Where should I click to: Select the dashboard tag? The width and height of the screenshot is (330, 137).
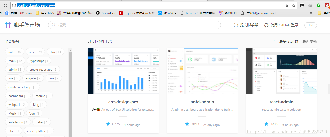[18, 96]
